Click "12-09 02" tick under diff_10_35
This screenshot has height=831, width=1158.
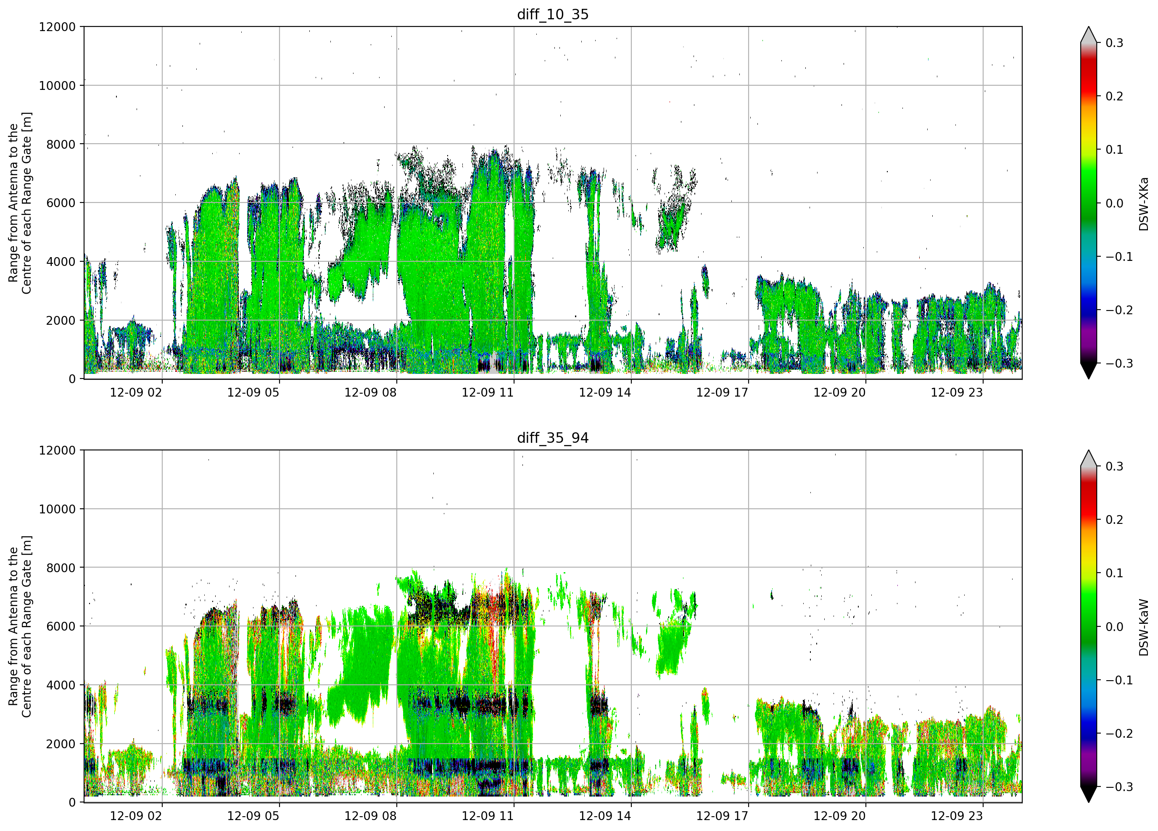(x=136, y=392)
